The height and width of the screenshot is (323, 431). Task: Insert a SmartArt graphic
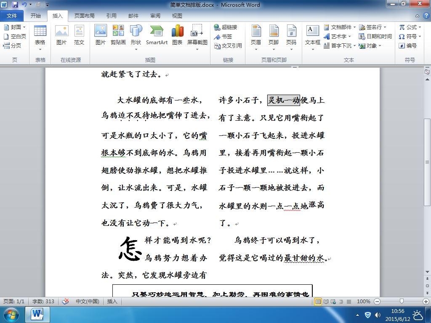(157, 35)
